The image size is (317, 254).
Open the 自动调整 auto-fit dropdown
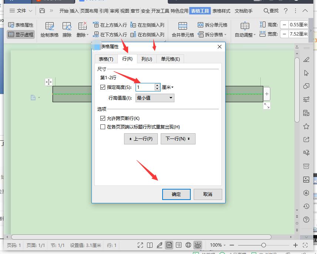(245, 30)
